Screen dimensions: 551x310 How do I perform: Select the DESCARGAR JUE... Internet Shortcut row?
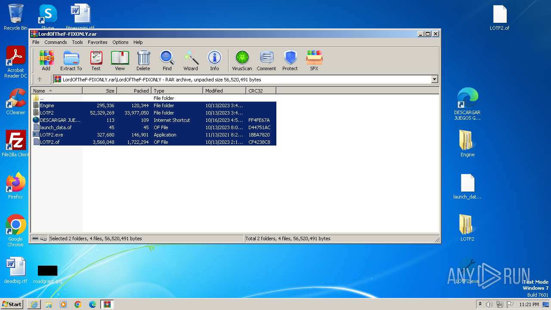[x=154, y=120]
